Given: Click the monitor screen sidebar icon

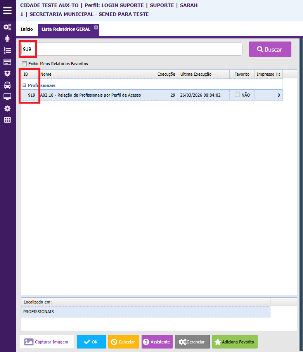Looking at the screenshot, I should pyautogui.click(x=7, y=97).
